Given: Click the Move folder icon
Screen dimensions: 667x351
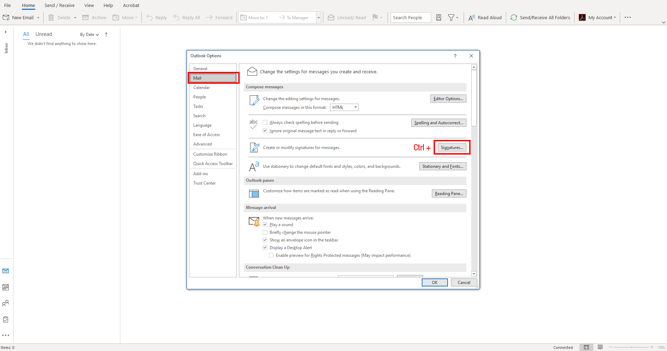Looking at the screenshot, I should (x=116, y=17).
